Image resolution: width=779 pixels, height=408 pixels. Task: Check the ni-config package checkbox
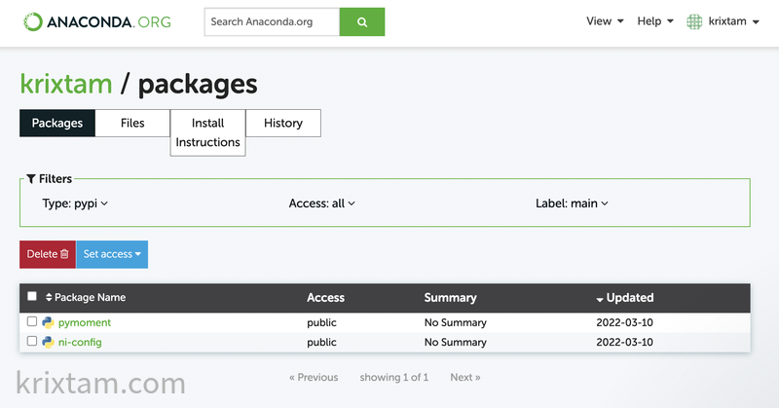32,342
